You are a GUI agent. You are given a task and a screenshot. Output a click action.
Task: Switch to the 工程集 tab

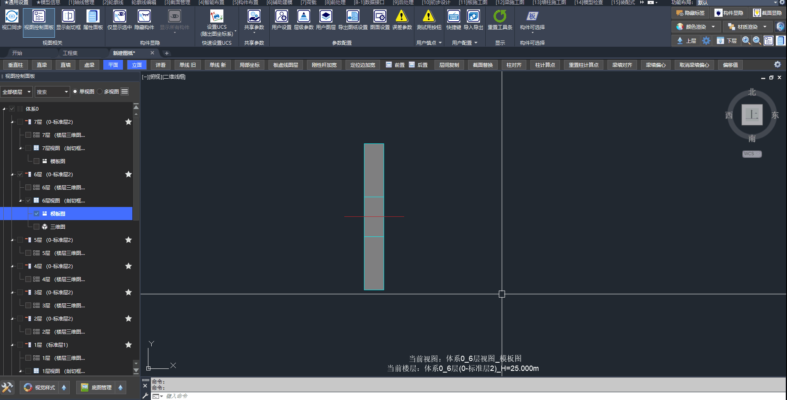pyautogui.click(x=70, y=53)
